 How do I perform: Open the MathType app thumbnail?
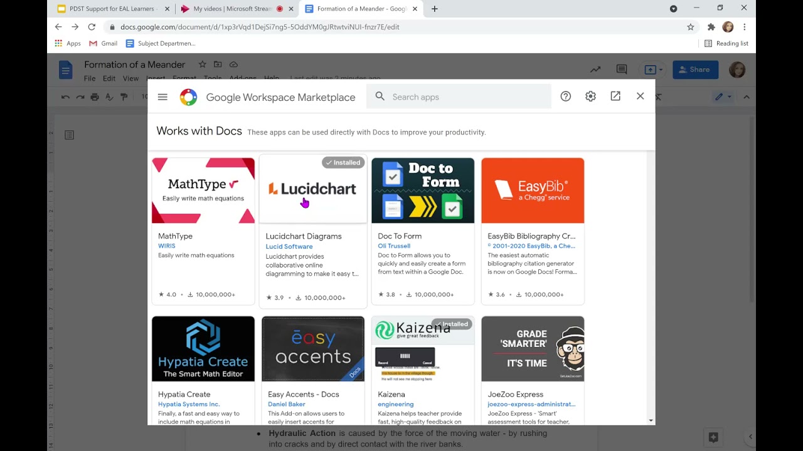(203, 190)
